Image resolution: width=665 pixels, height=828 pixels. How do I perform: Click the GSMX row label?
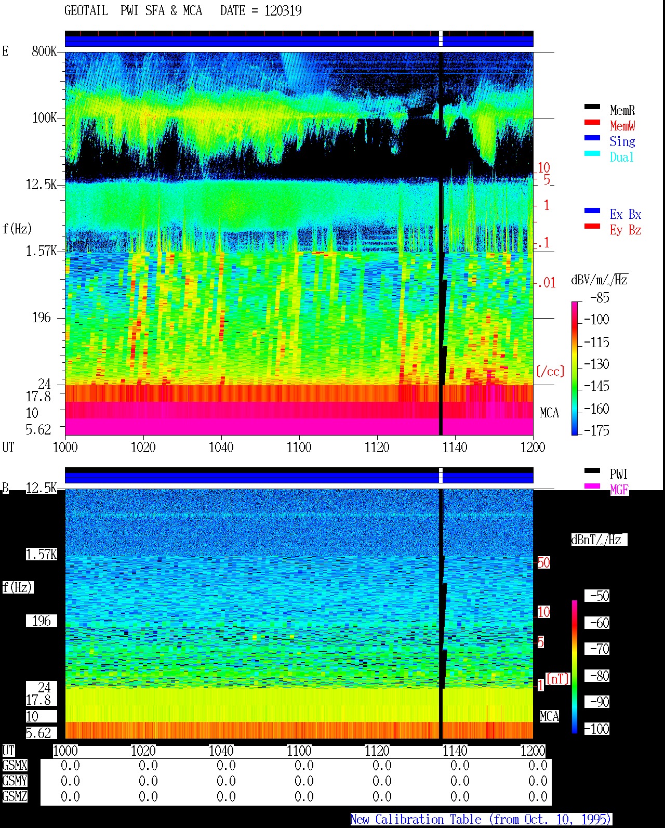point(15,765)
